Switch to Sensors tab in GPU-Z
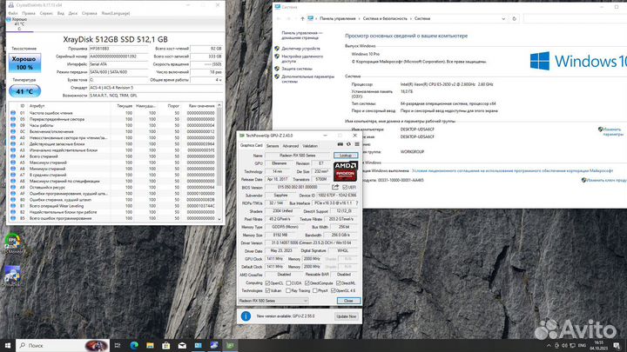 pos(273,146)
